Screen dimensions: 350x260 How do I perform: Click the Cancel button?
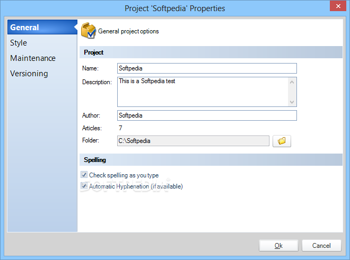point(321,246)
